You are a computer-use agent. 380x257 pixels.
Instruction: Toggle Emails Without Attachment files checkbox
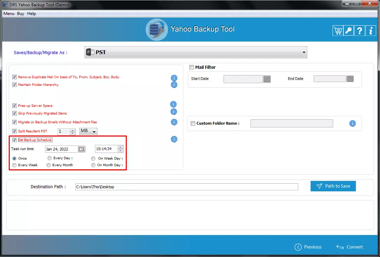pos(14,122)
